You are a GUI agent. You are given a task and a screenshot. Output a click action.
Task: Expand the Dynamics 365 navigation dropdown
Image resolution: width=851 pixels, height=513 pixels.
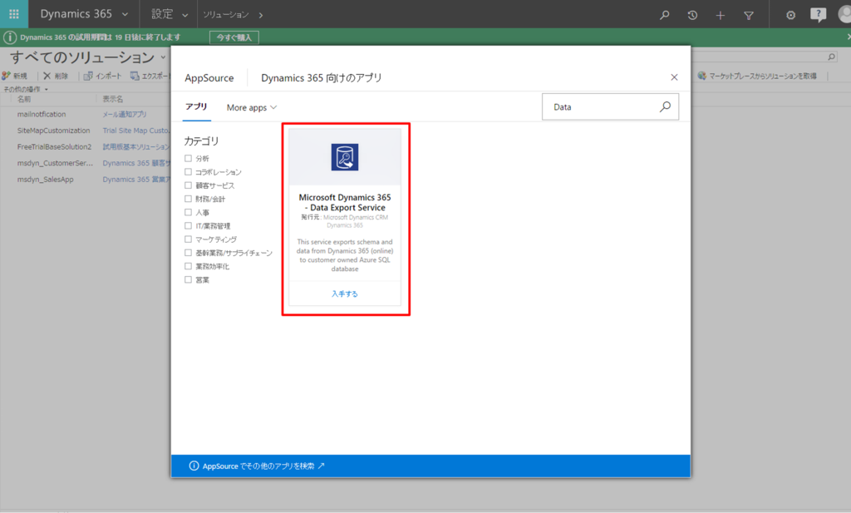[x=125, y=15]
